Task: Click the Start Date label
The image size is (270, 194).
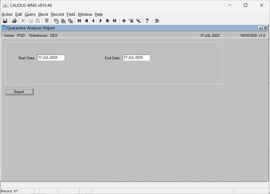Action: pyautogui.click(x=27, y=58)
